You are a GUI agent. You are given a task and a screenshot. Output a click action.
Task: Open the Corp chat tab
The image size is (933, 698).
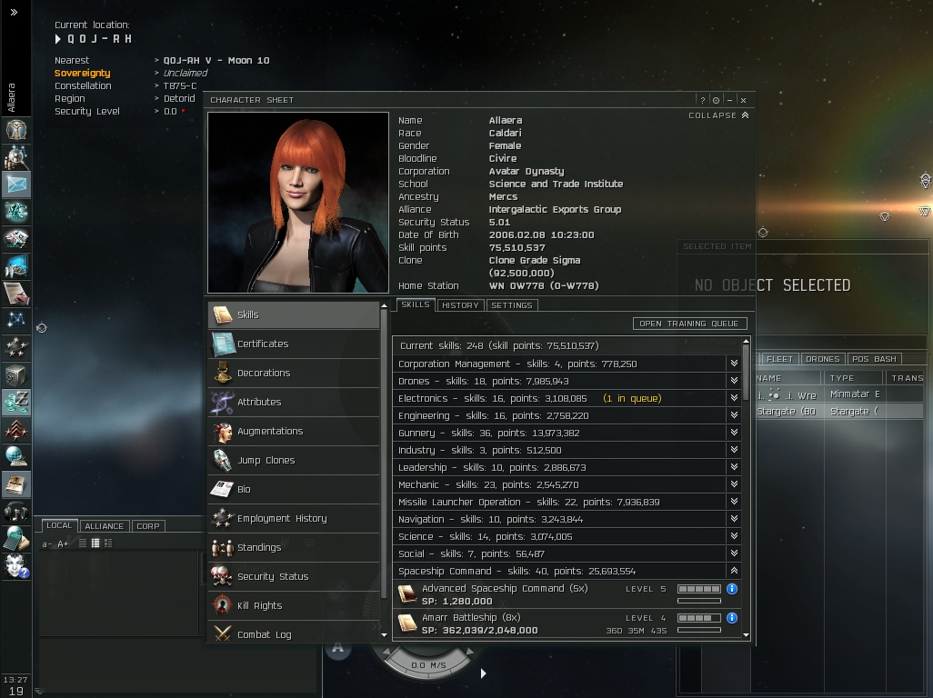coord(148,526)
